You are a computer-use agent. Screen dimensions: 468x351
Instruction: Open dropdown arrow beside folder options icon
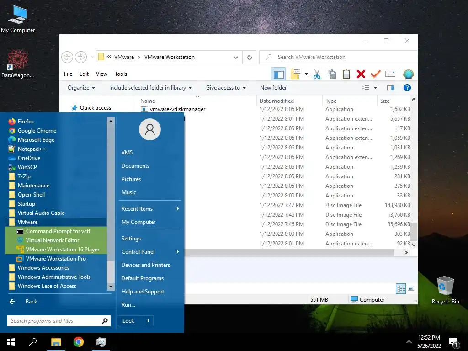point(306,74)
